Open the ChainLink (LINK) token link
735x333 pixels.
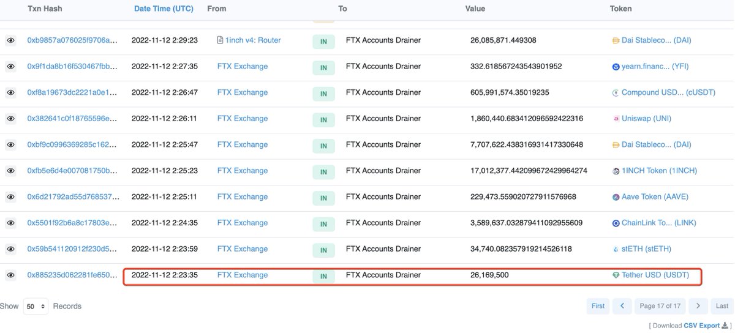[659, 223]
